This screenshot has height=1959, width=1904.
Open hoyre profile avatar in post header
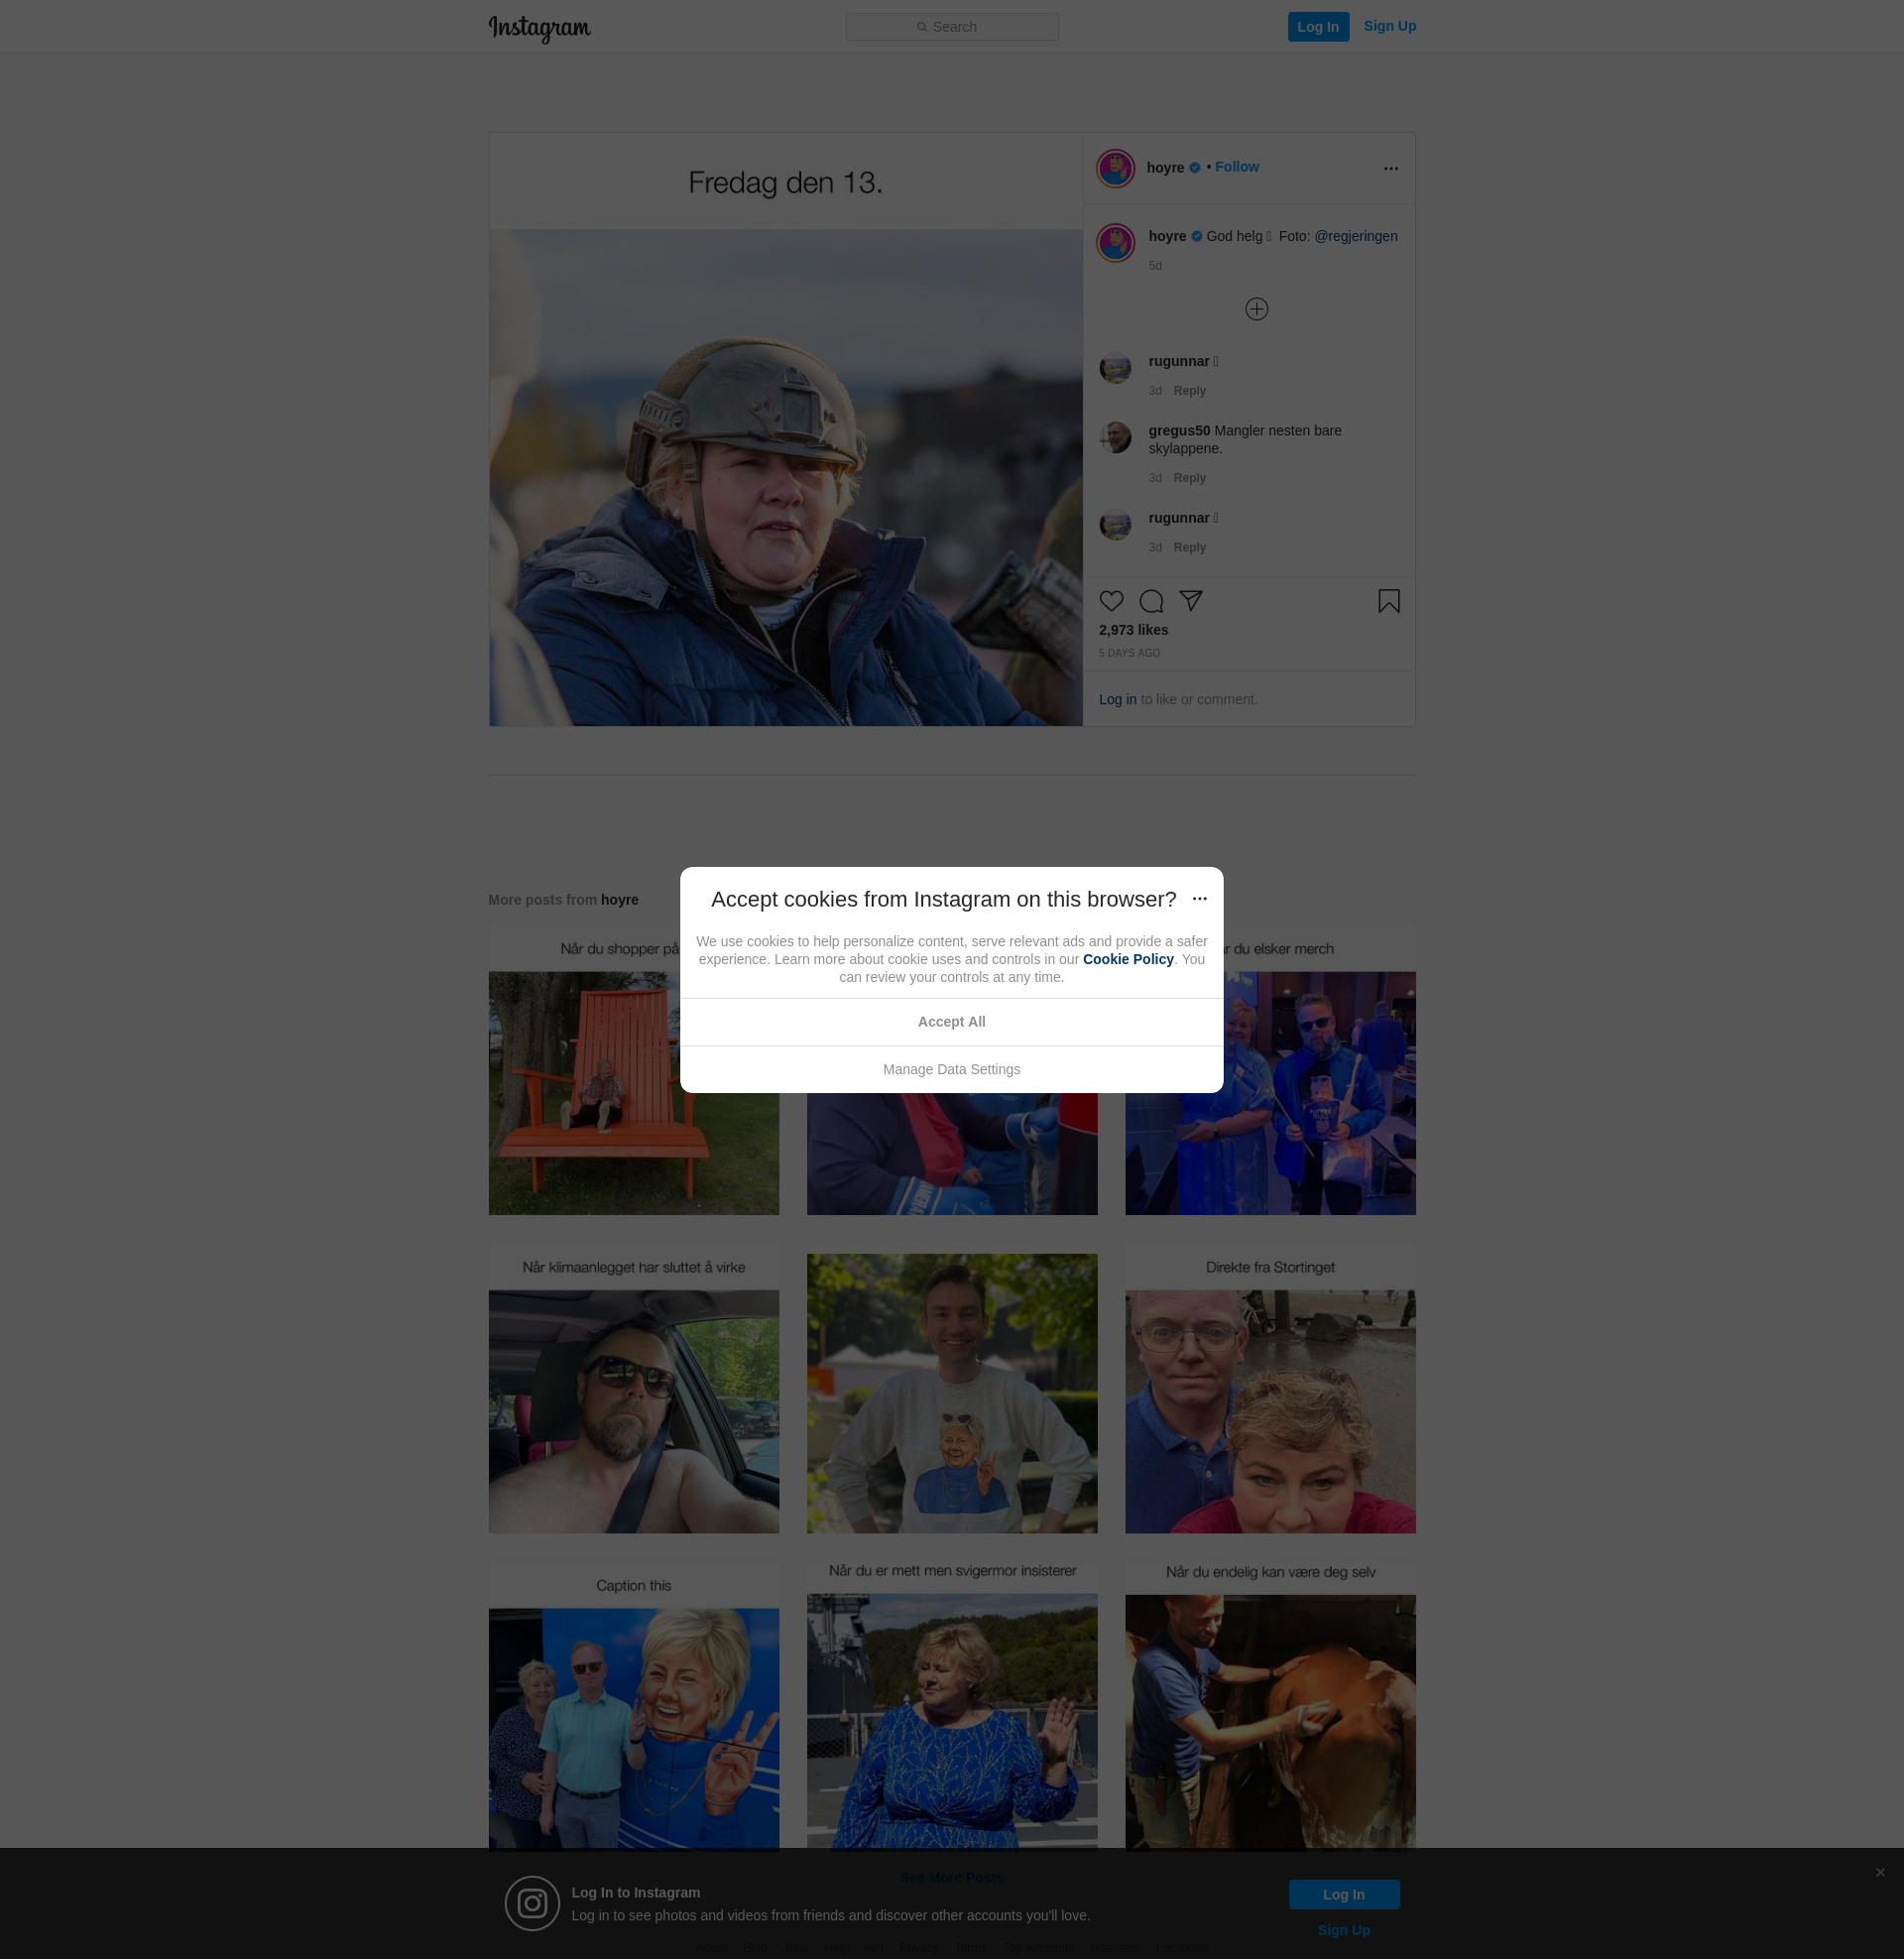(1115, 168)
